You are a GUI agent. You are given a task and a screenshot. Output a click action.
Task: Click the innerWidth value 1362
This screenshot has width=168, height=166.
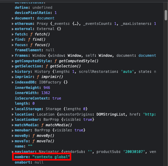(x=46, y=93)
